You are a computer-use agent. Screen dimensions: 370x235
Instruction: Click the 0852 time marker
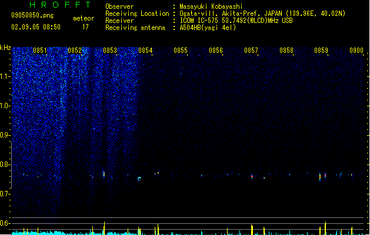[75, 51]
